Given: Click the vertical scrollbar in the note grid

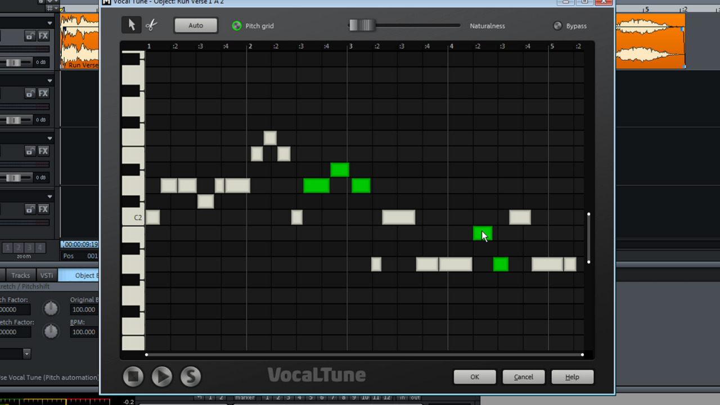Looking at the screenshot, I should tap(588, 238).
